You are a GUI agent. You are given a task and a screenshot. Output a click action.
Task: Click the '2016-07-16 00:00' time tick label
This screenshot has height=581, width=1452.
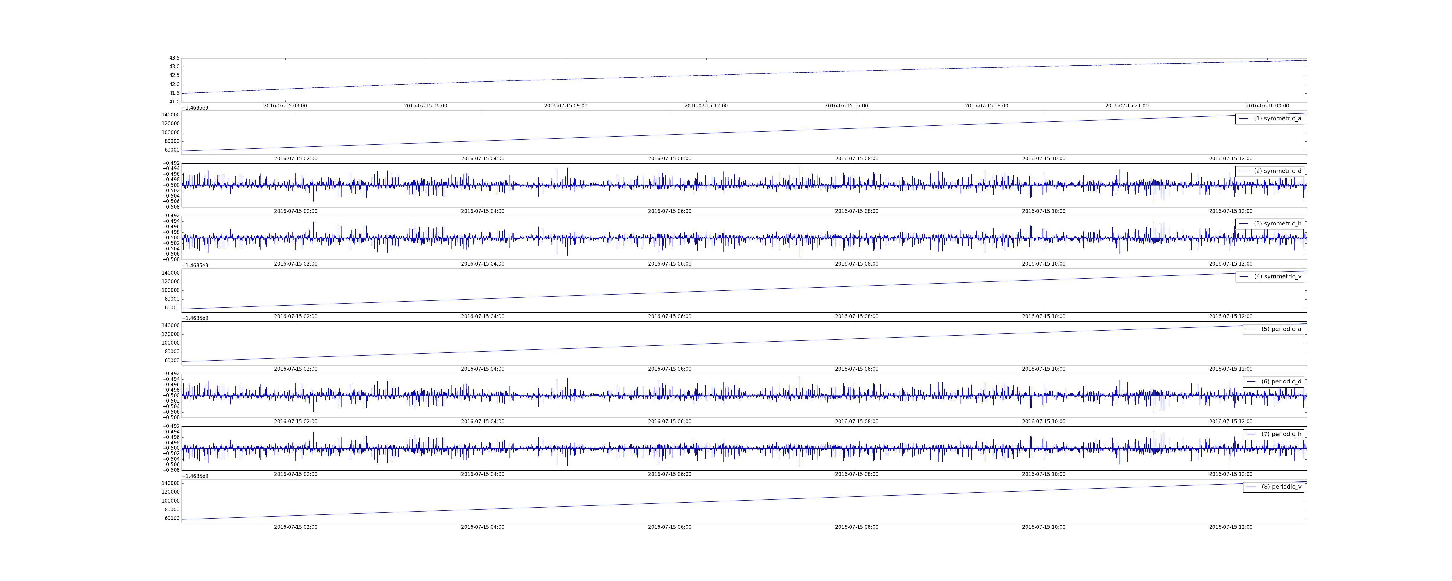click(x=1267, y=106)
